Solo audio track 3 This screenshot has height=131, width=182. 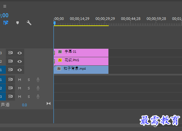[29, 96]
